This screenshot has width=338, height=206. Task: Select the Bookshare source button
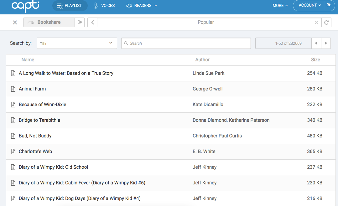49,22
